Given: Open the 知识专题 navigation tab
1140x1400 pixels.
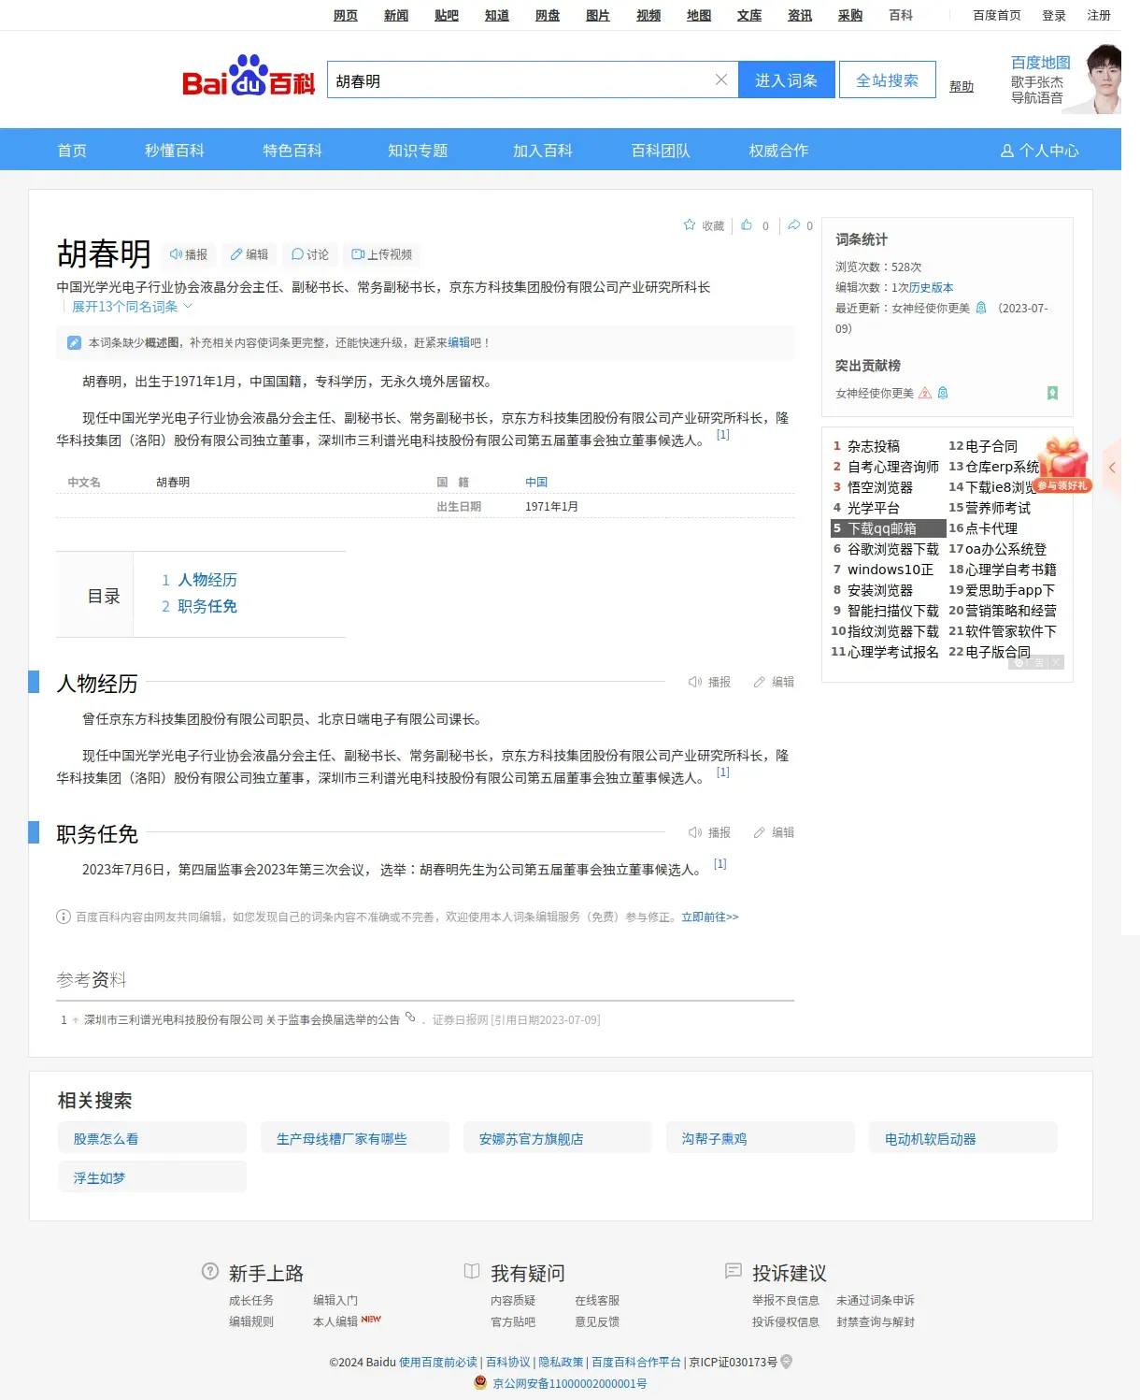Looking at the screenshot, I should coord(418,151).
